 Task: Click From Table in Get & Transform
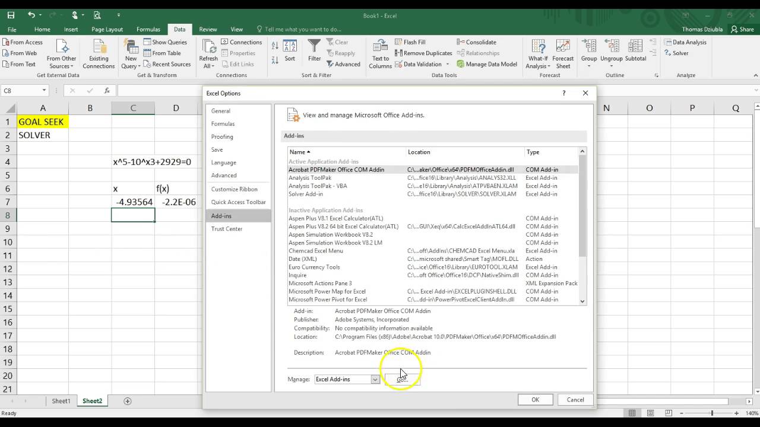(162, 53)
